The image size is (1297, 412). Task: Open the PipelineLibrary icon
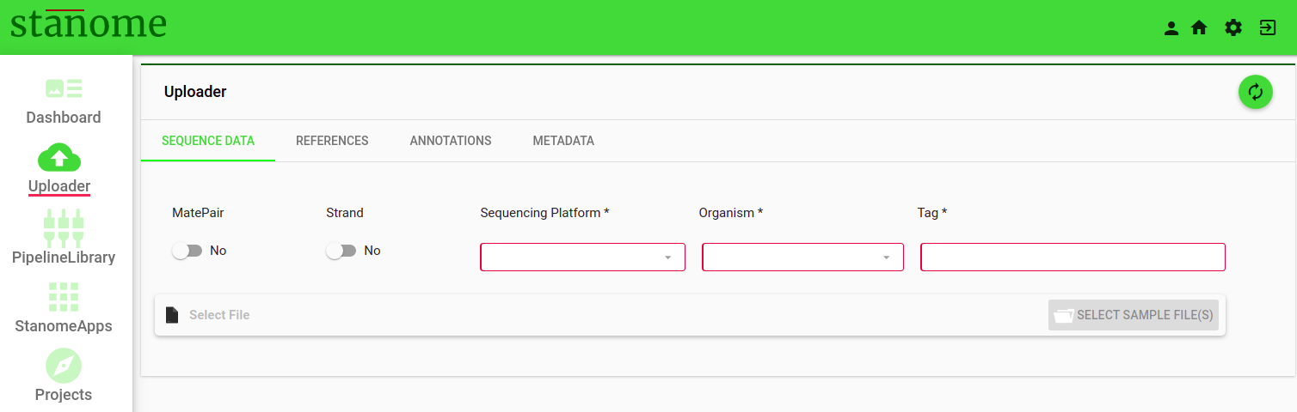pos(64,227)
